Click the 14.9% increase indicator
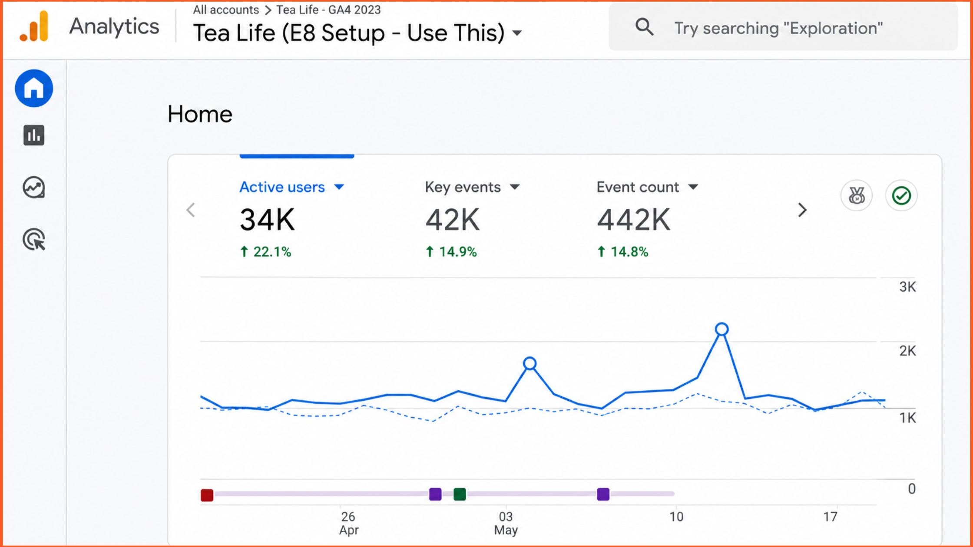The image size is (973, 547). (x=451, y=252)
